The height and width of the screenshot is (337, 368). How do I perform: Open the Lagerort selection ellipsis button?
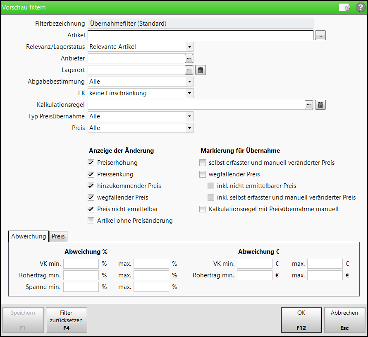pyautogui.click(x=189, y=70)
